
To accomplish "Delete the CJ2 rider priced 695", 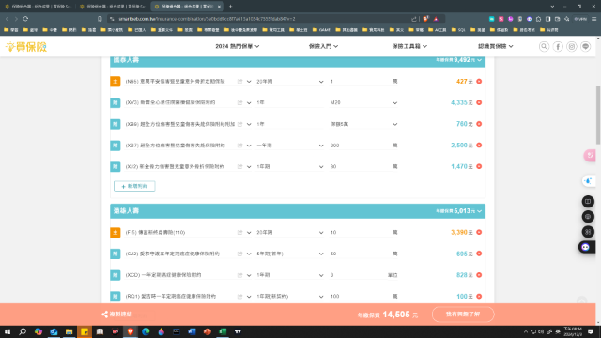I will click(x=479, y=253).
